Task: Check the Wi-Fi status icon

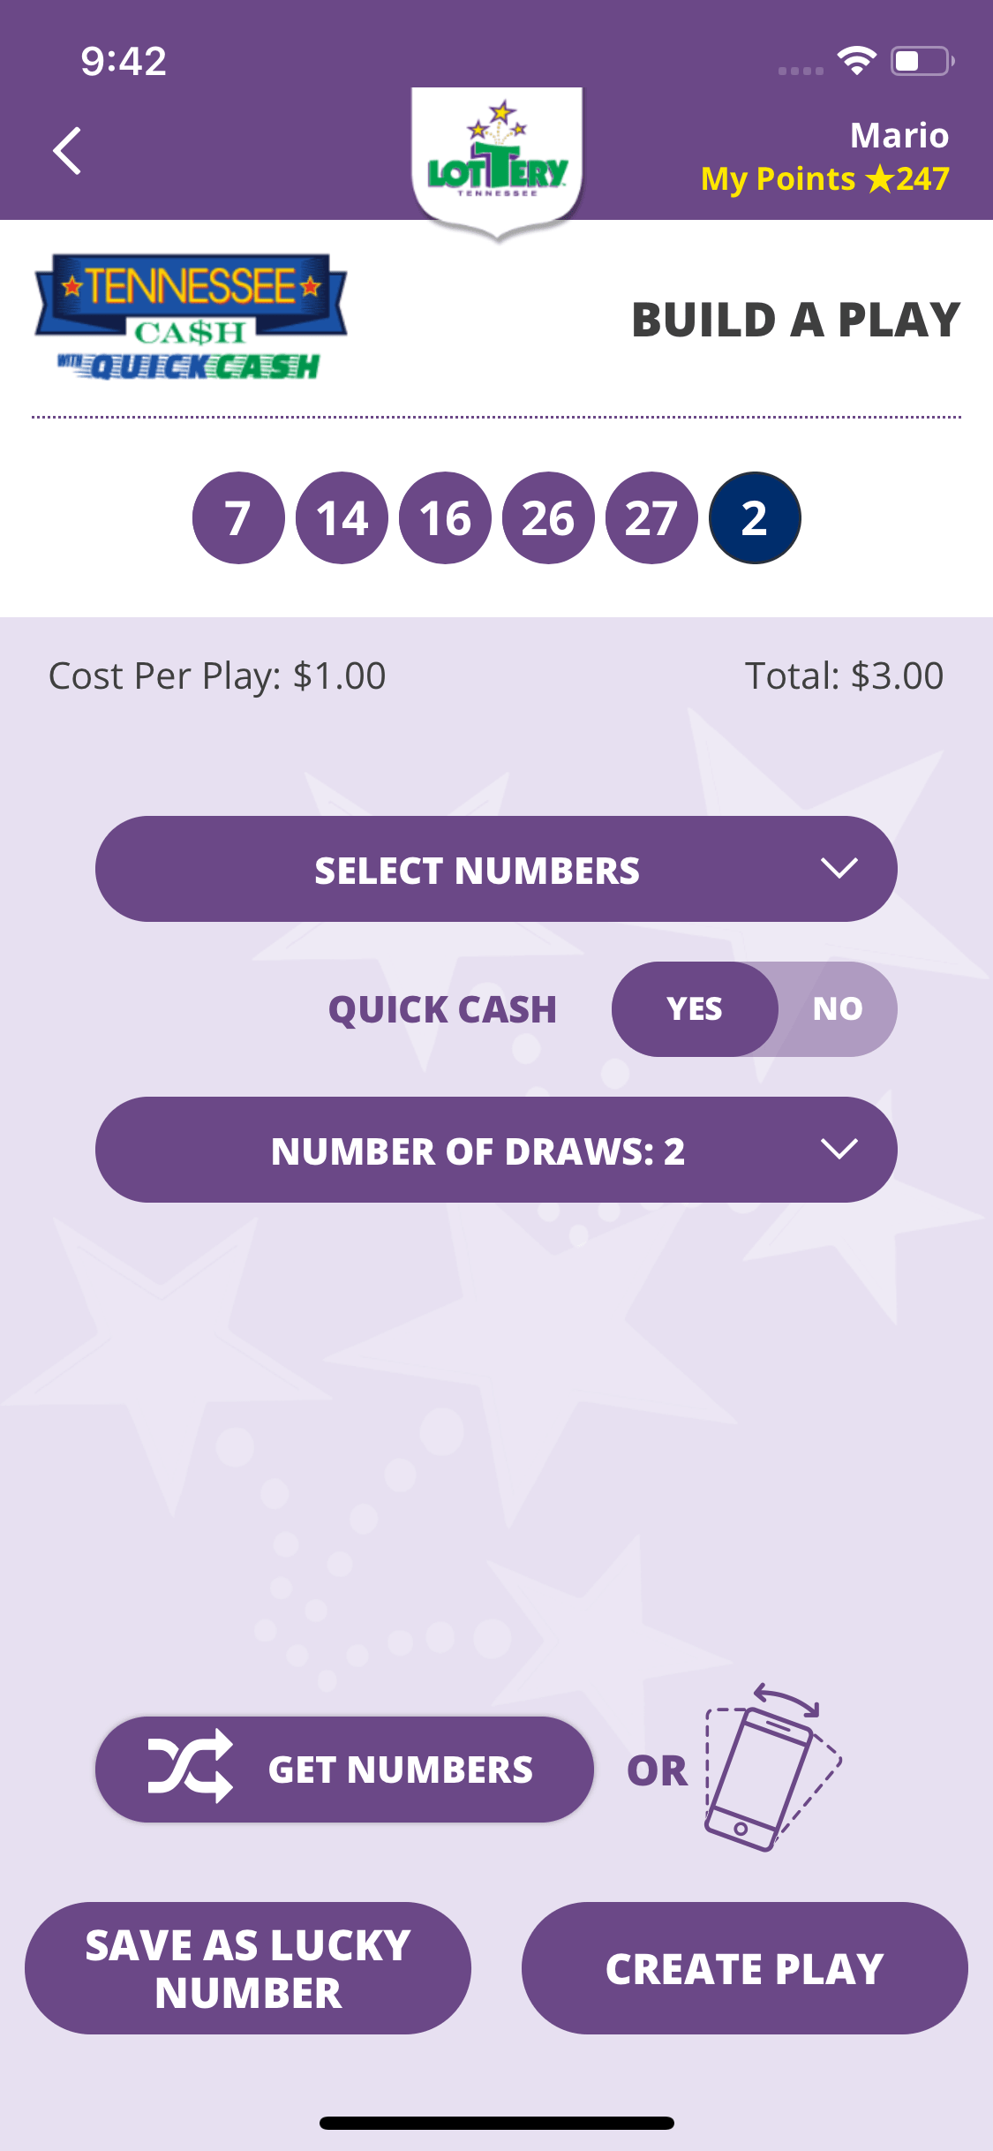Action: [x=856, y=60]
